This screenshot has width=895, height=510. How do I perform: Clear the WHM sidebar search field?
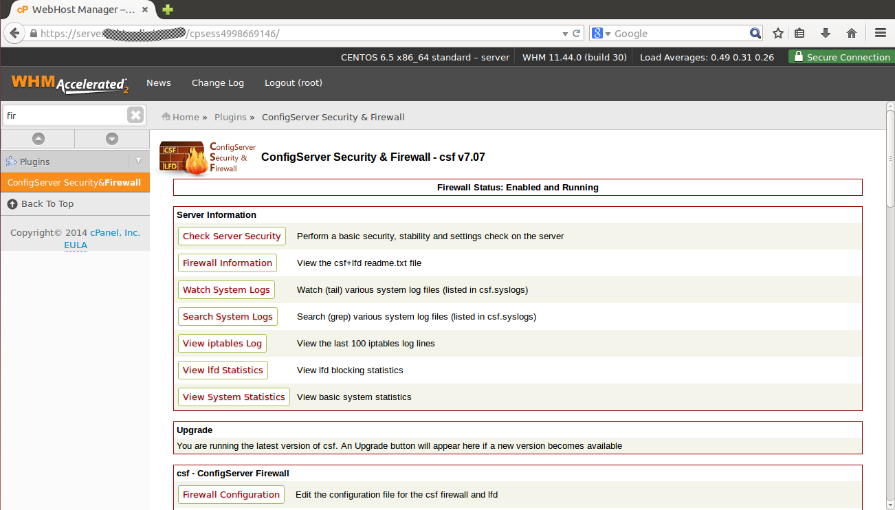point(135,115)
